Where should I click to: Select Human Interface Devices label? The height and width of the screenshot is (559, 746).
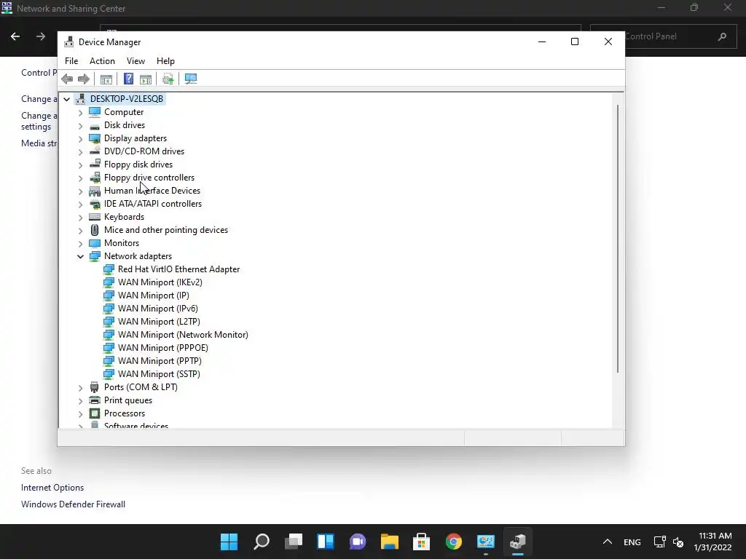(152, 191)
